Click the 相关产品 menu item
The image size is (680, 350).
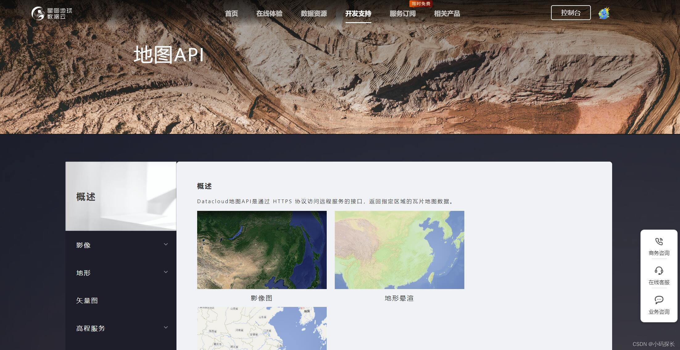447,14
